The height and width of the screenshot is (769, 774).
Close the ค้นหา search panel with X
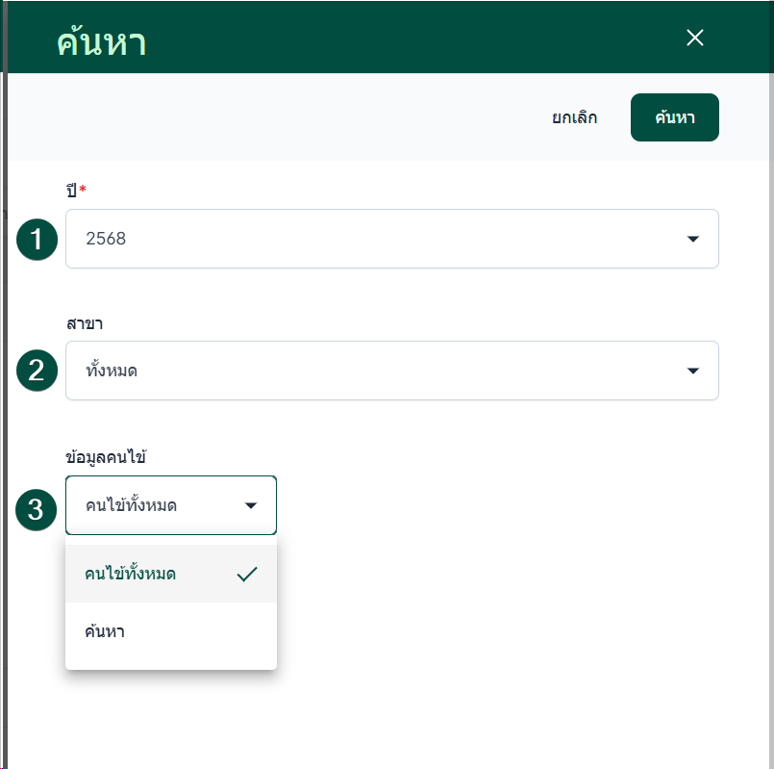(695, 38)
